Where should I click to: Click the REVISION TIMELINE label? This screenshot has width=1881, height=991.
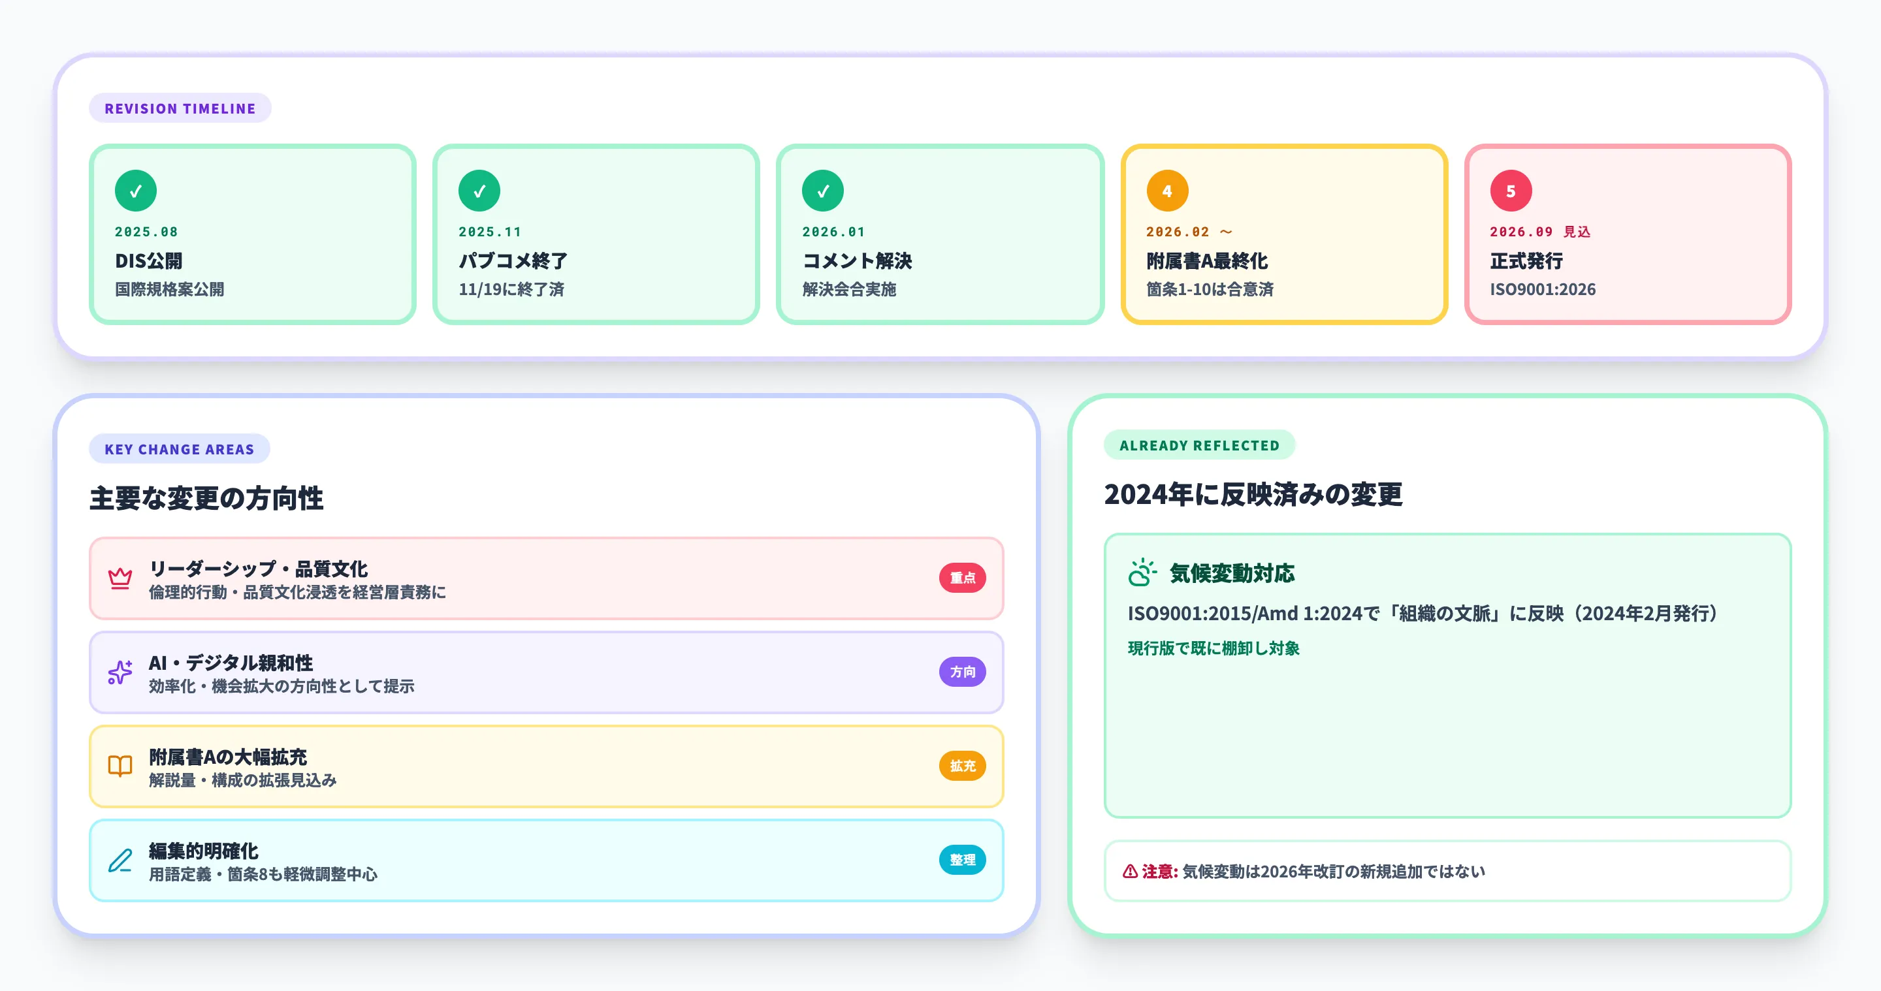(180, 108)
